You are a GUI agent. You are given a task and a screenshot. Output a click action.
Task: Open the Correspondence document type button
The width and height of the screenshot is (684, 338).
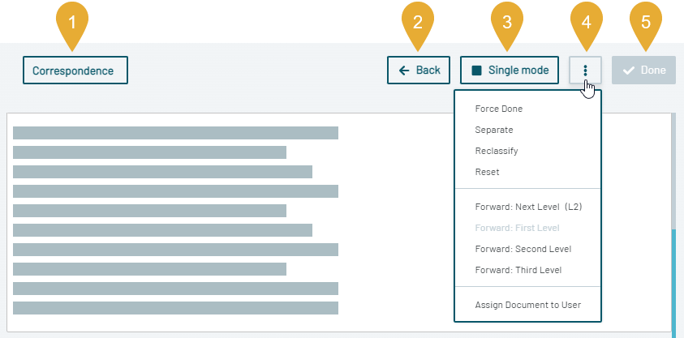(75, 71)
